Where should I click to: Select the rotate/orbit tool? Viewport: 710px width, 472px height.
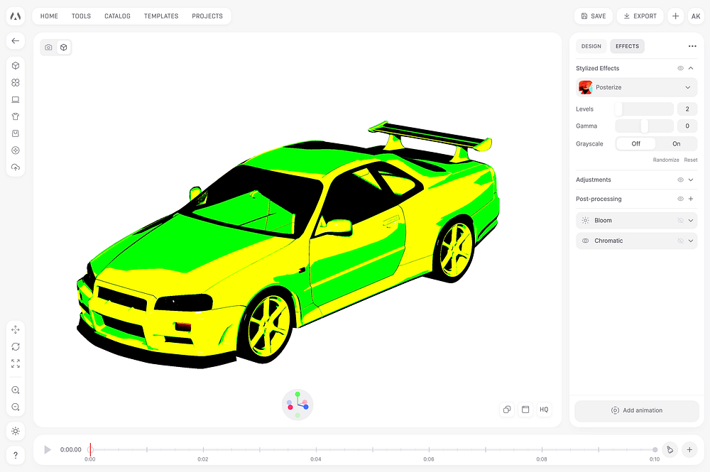(x=16, y=346)
